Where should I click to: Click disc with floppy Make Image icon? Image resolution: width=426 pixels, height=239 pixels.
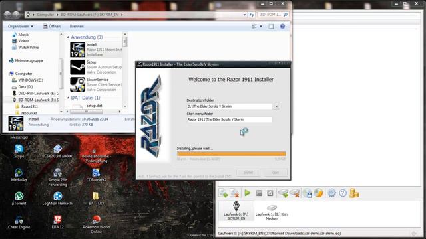pyautogui.click(x=308, y=193)
